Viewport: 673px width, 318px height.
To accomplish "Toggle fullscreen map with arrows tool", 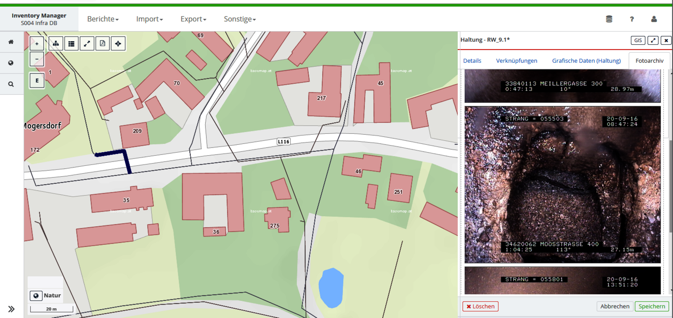I will click(x=87, y=43).
